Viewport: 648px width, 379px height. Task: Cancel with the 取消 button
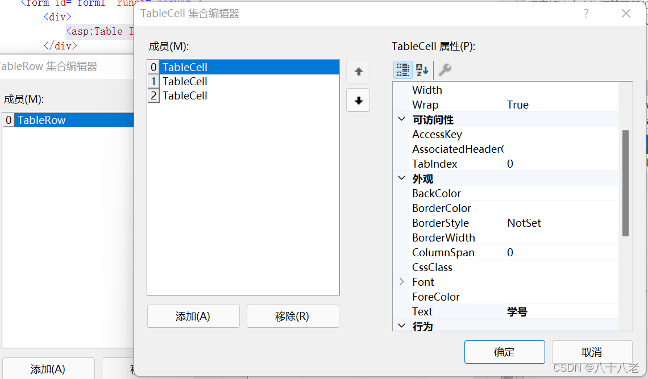coord(592,352)
